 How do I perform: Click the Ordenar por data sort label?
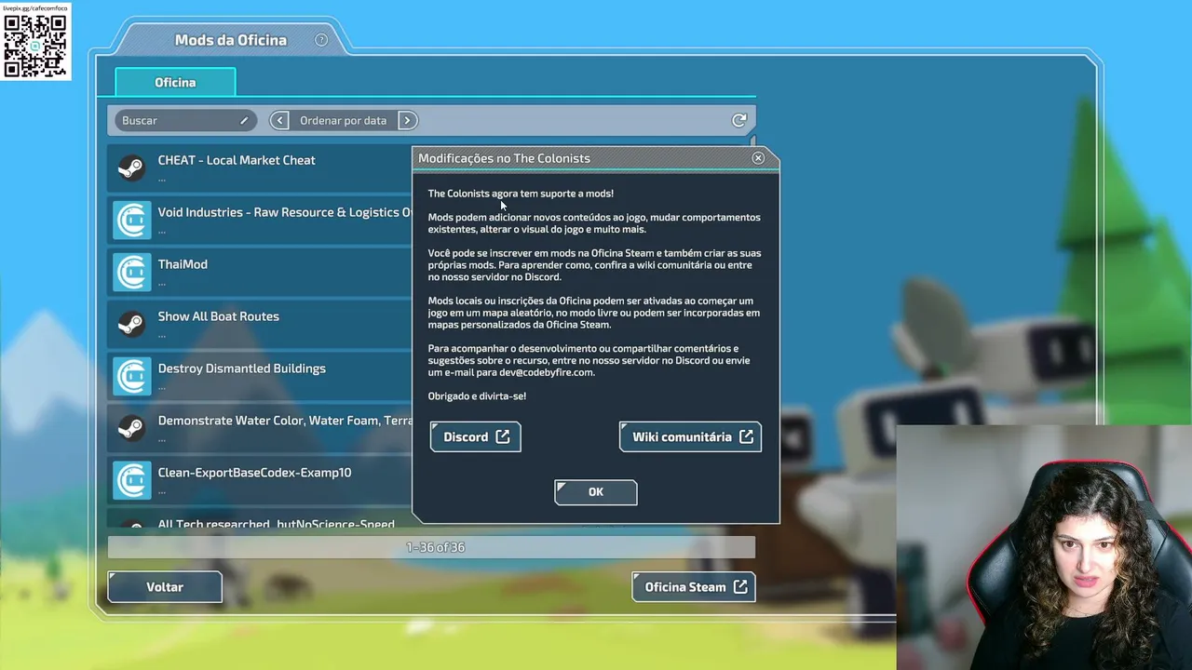(x=343, y=120)
